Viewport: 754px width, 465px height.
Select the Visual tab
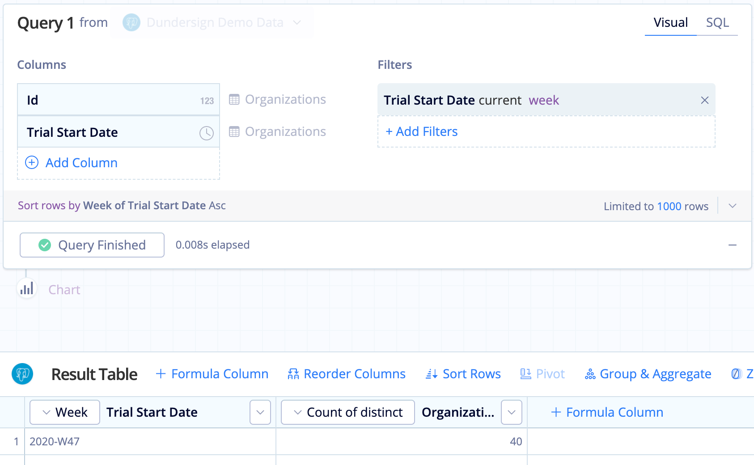670,22
